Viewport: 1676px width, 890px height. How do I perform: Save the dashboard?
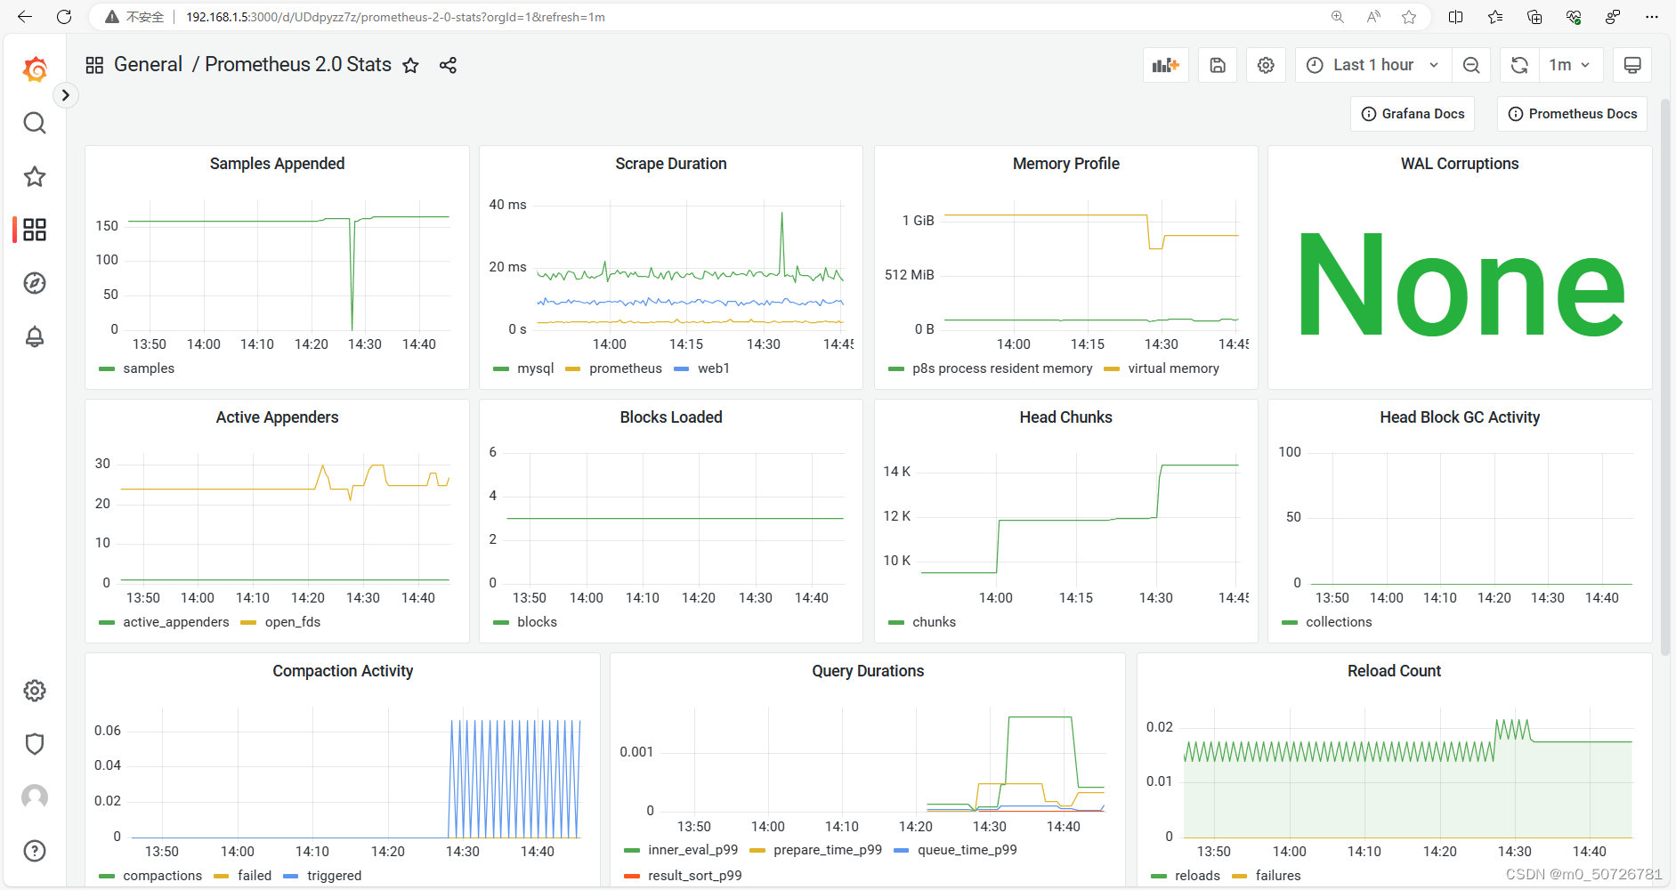pyautogui.click(x=1218, y=65)
